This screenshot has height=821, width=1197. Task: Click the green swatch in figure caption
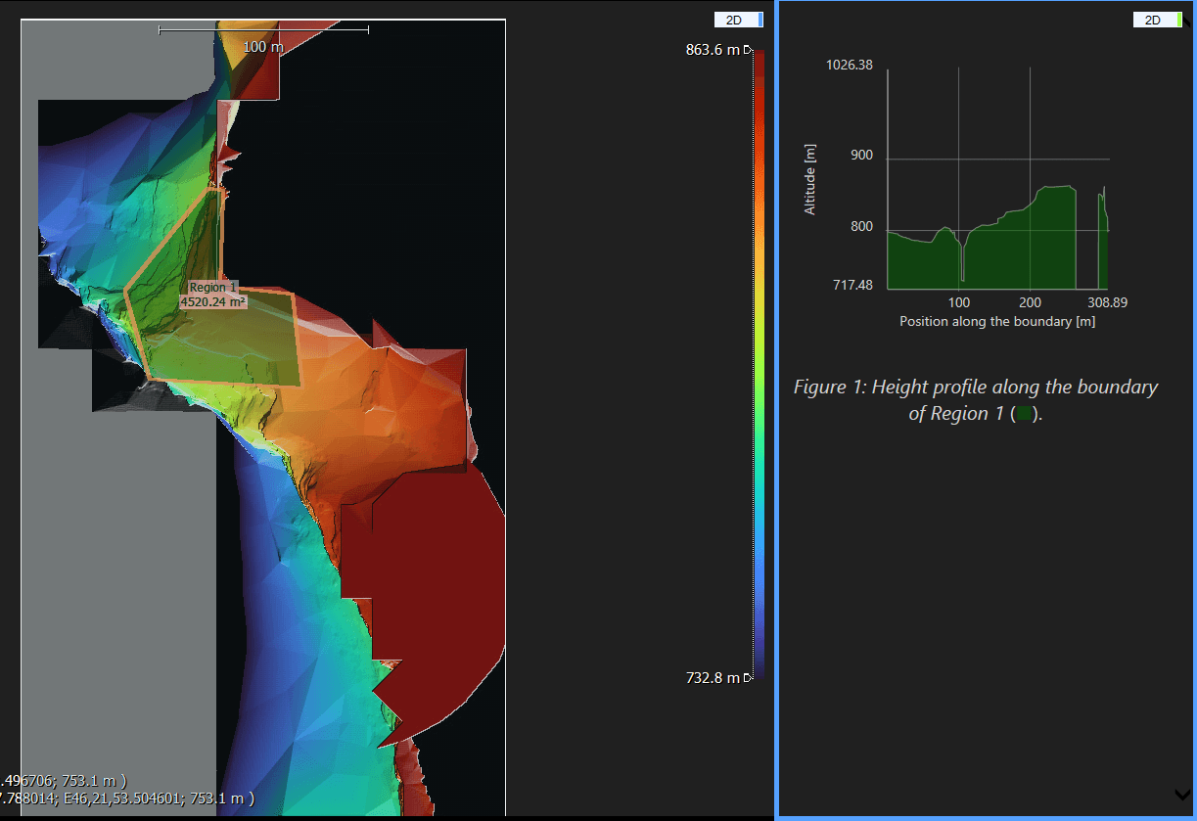(x=1024, y=414)
